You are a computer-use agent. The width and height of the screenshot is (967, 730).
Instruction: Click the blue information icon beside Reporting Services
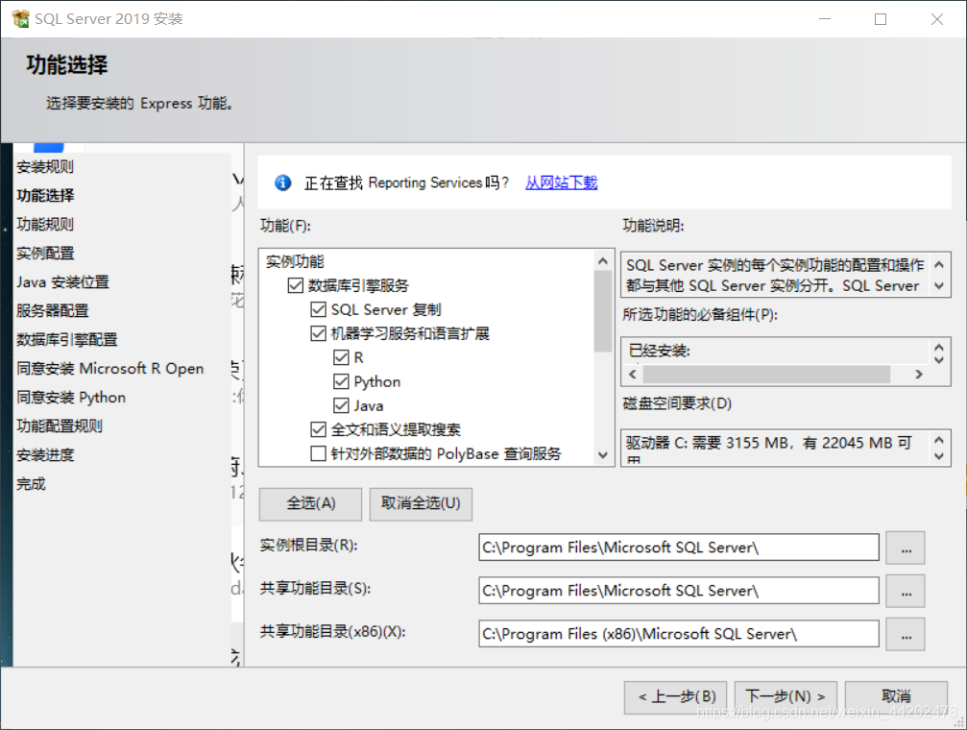(283, 182)
